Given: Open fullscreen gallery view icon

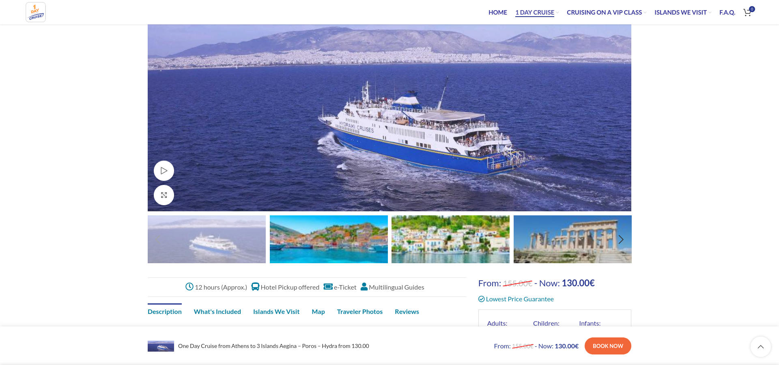Looking at the screenshot, I should point(164,195).
